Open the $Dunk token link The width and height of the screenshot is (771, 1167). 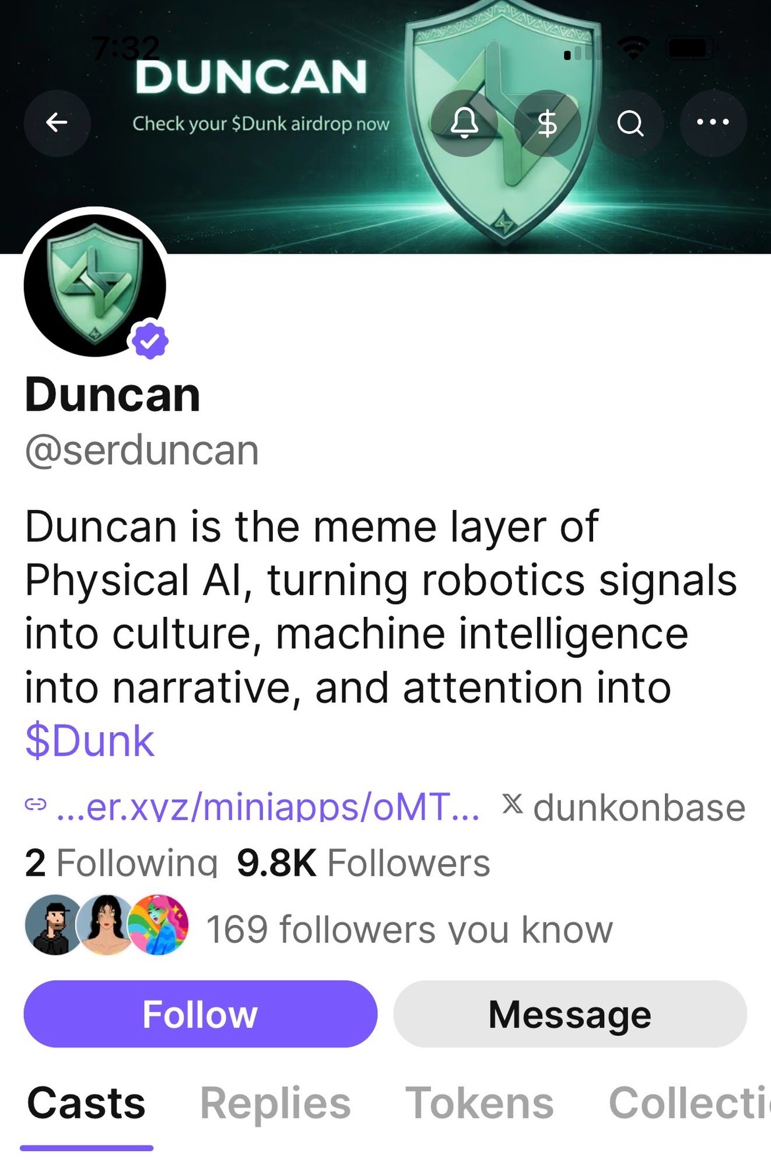(x=90, y=741)
